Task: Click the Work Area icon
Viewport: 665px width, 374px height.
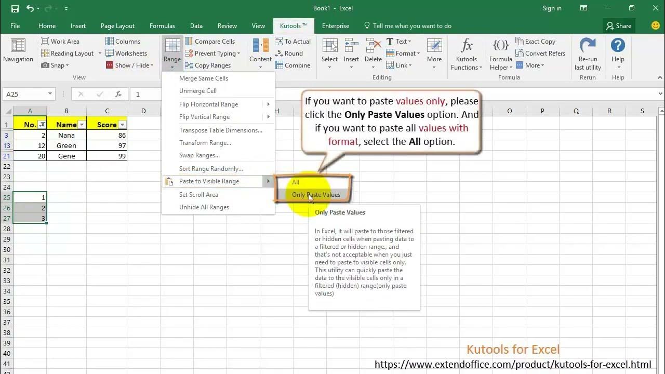Action: tap(45, 42)
